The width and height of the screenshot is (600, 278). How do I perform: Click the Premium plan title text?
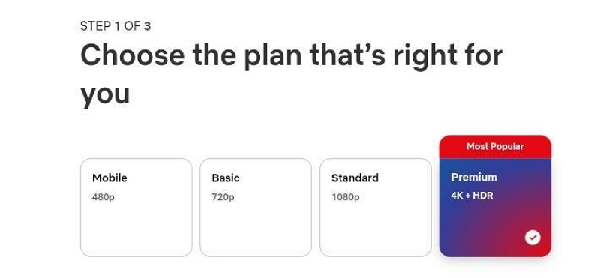click(x=474, y=177)
